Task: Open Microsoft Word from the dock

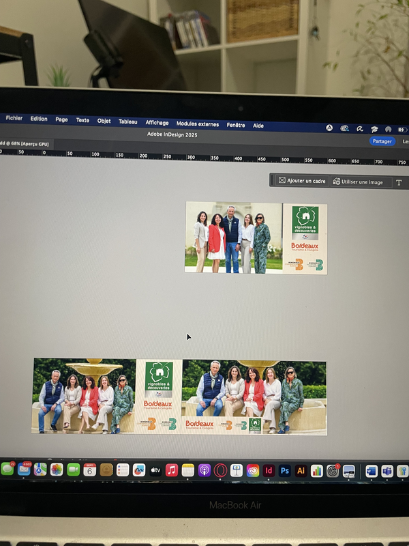Action: [371, 471]
